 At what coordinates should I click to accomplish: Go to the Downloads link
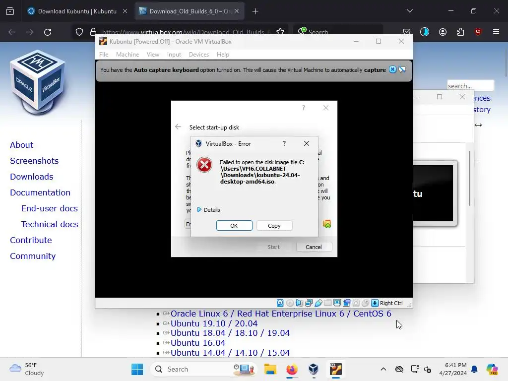tap(31, 177)
